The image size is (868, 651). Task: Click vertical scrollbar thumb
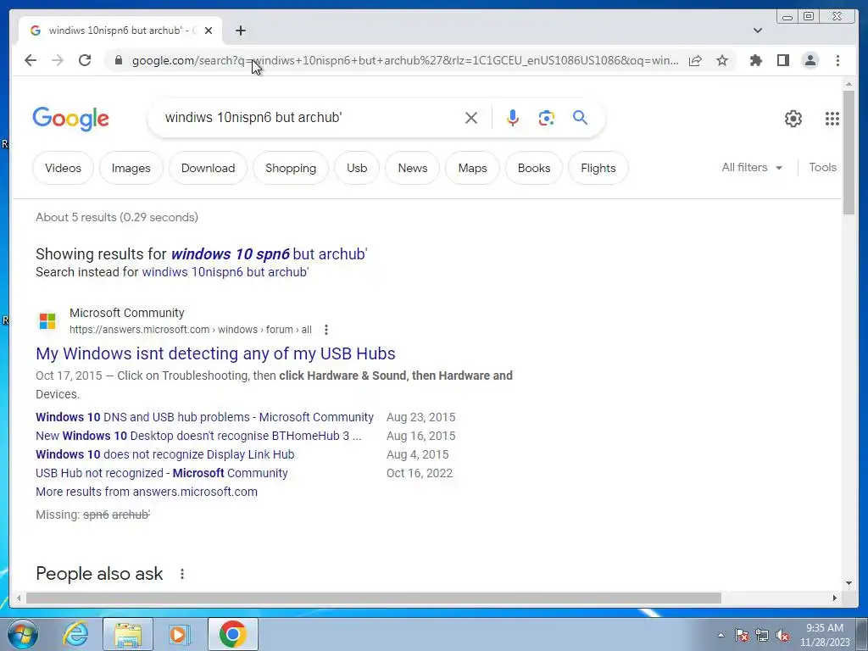click(x=849, y=153)
